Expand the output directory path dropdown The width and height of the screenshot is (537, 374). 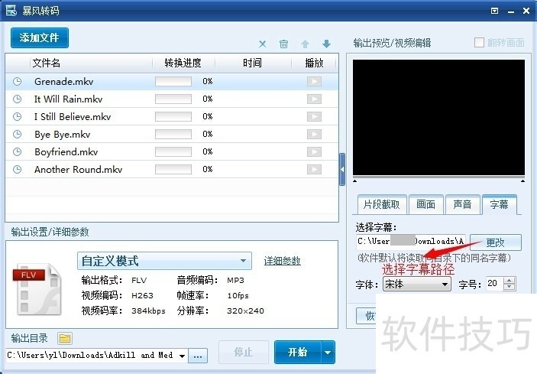[183, 356]
